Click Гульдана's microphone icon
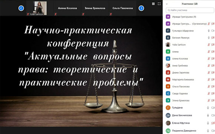Viewport: 215px width, 134px height. 208,108
